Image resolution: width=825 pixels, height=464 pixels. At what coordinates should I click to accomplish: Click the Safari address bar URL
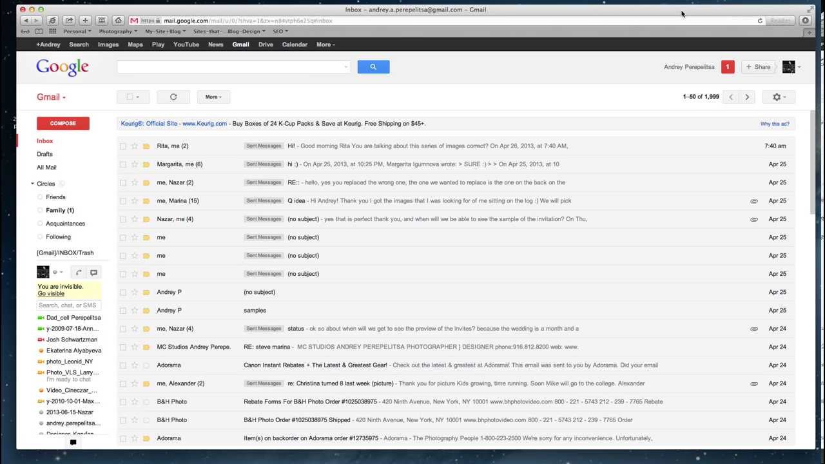point(247,21)
